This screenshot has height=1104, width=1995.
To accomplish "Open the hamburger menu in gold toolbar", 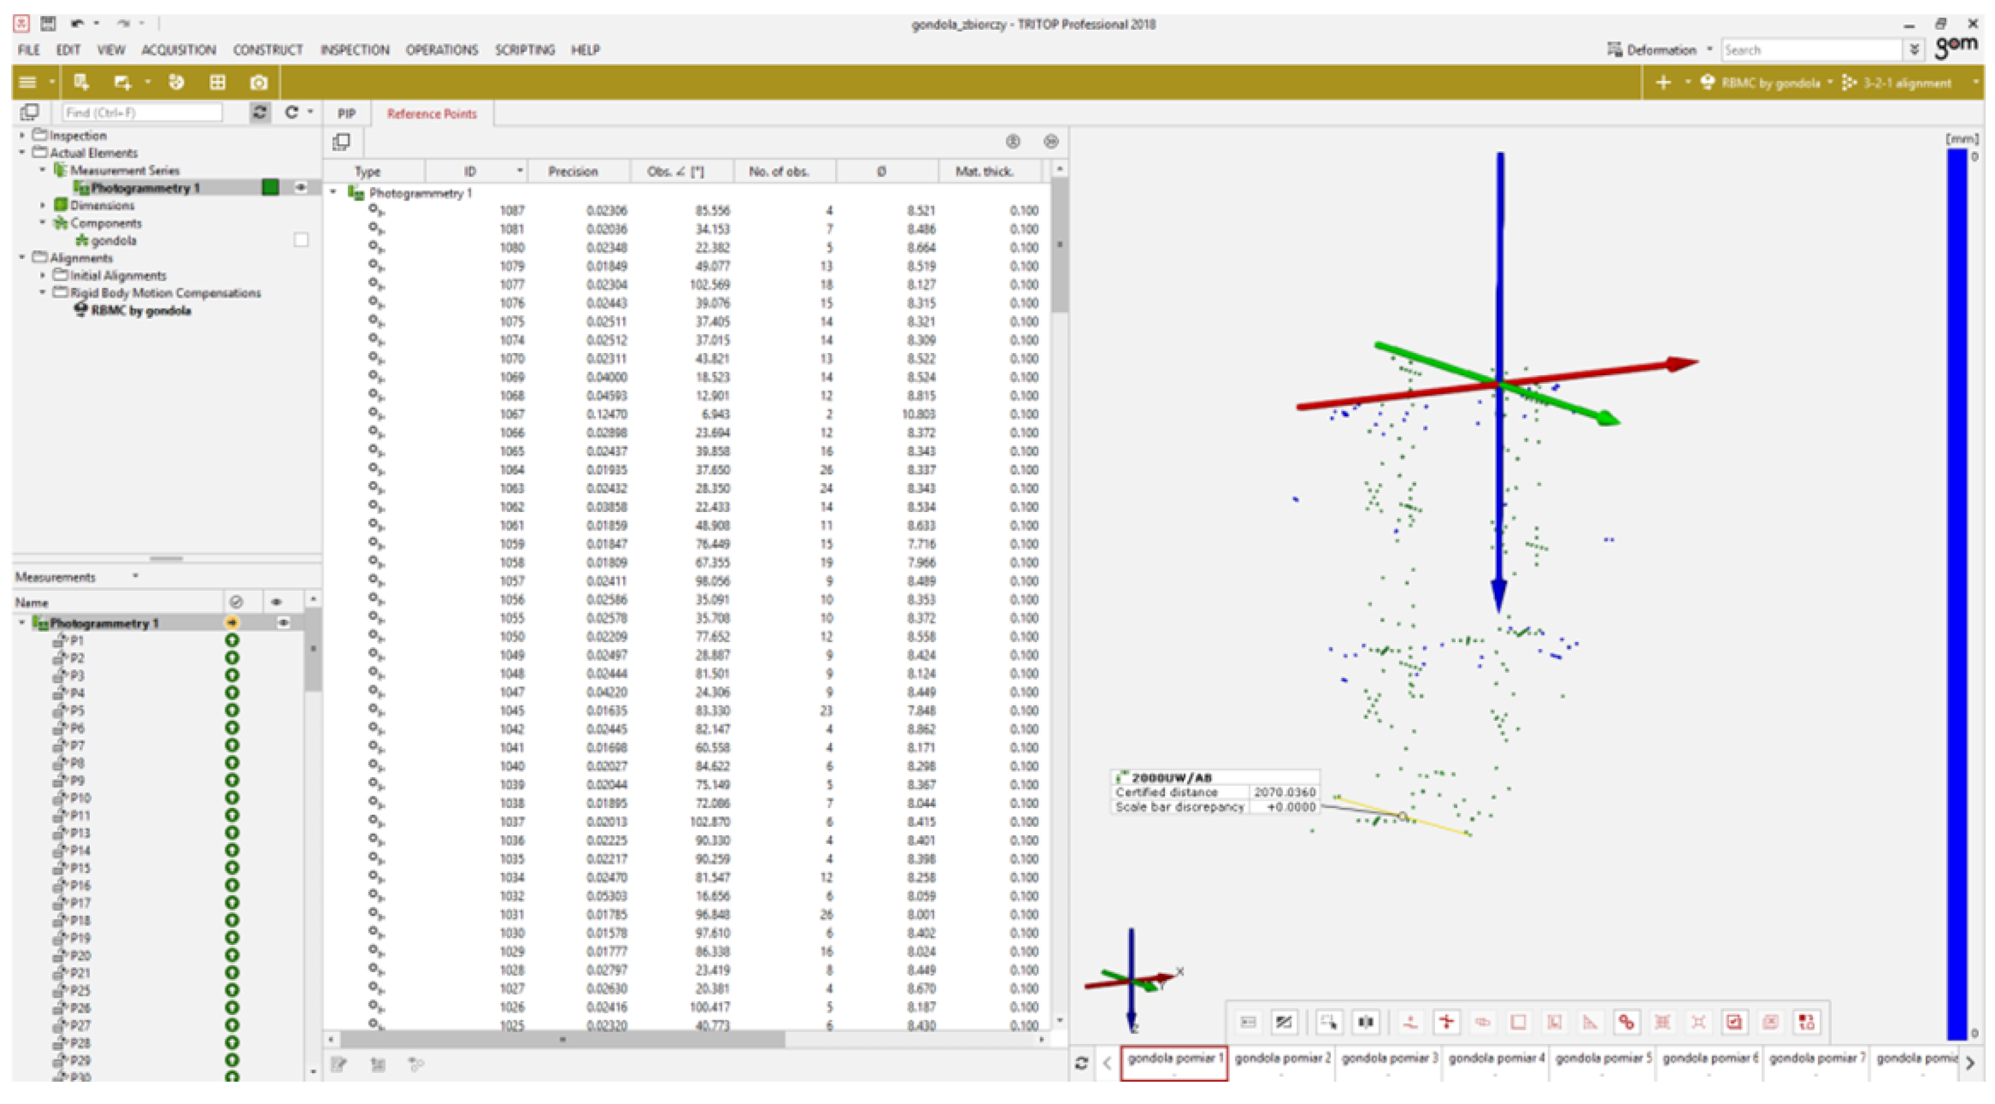I will click(28, 82).
